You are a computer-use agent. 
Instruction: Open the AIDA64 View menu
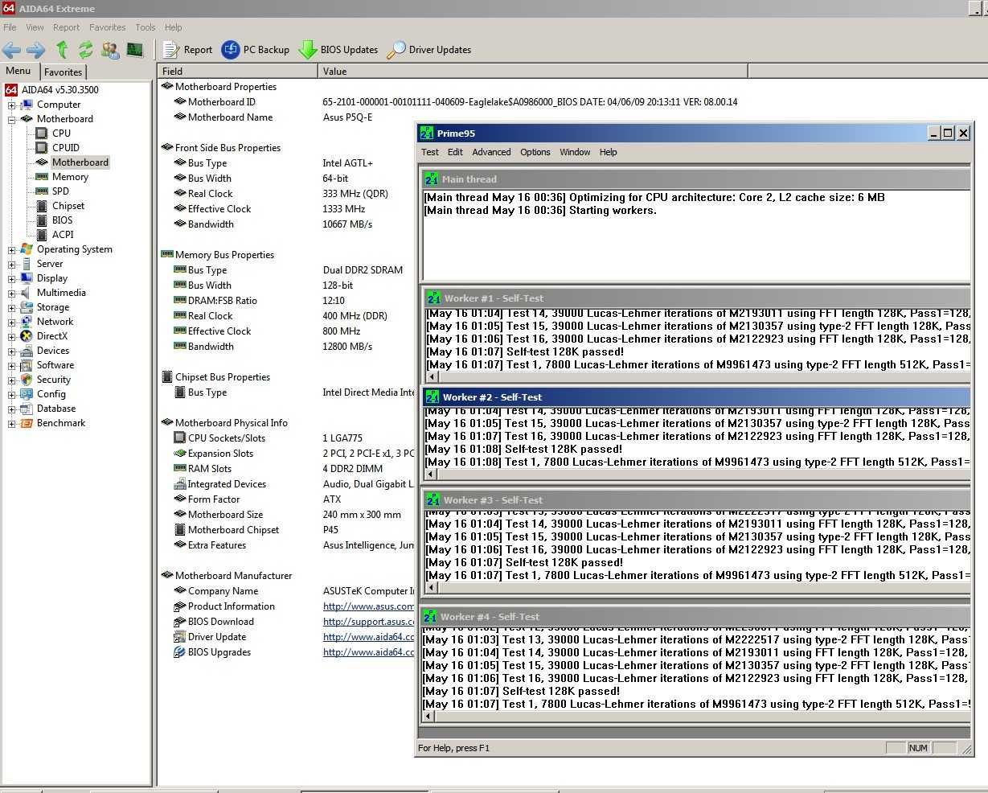[x=35, y=27]
